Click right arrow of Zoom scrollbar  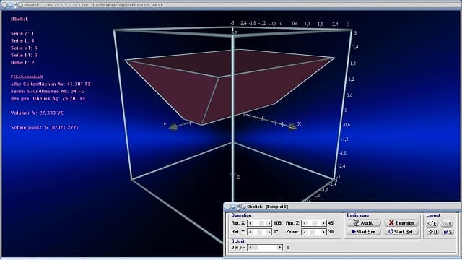tap(323, 232)
